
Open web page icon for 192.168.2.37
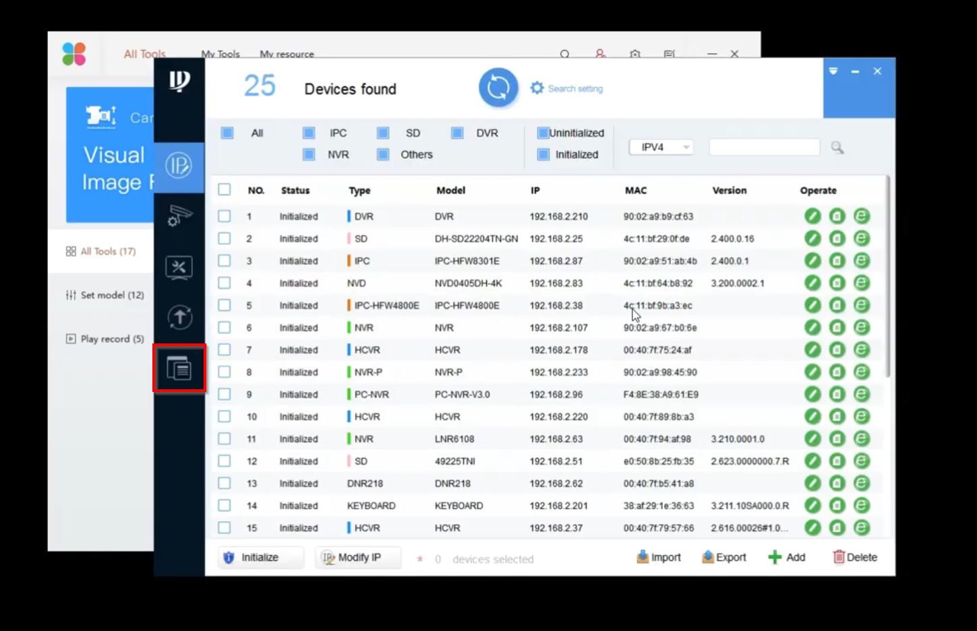[x=861, y=527]
